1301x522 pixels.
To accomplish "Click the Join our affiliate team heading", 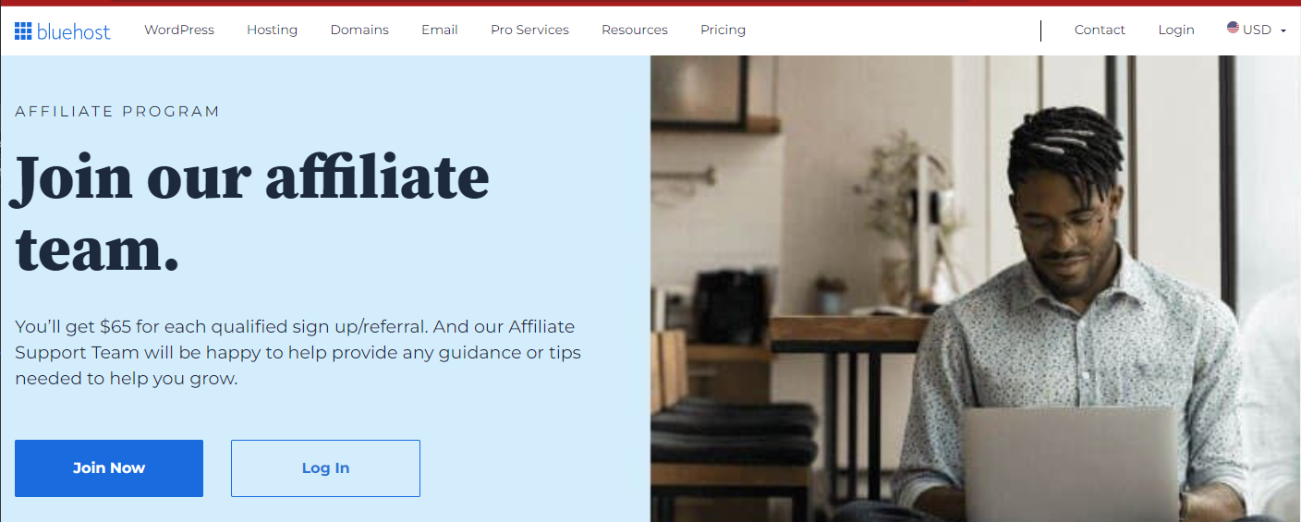I will pyautogui.click(x=249, y=214).
